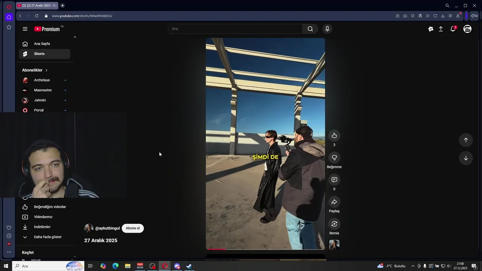Screen dimensions: 482x271
Task: Open the YouTube hamburger guide menu
Action: point(25,29)
